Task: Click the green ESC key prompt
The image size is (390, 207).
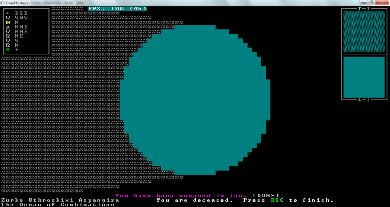Action: (277, 200)
